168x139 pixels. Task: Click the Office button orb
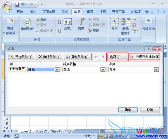coord(7,7)
